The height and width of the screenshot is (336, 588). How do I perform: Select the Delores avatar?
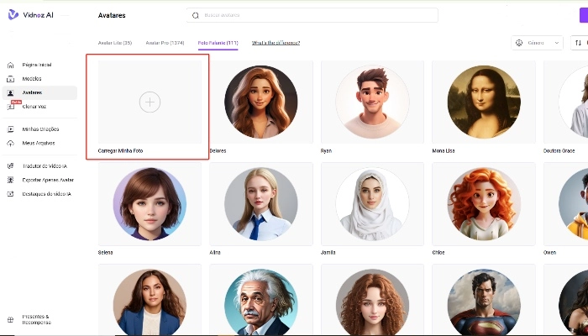pyautogui.click(x=261, y=102)
